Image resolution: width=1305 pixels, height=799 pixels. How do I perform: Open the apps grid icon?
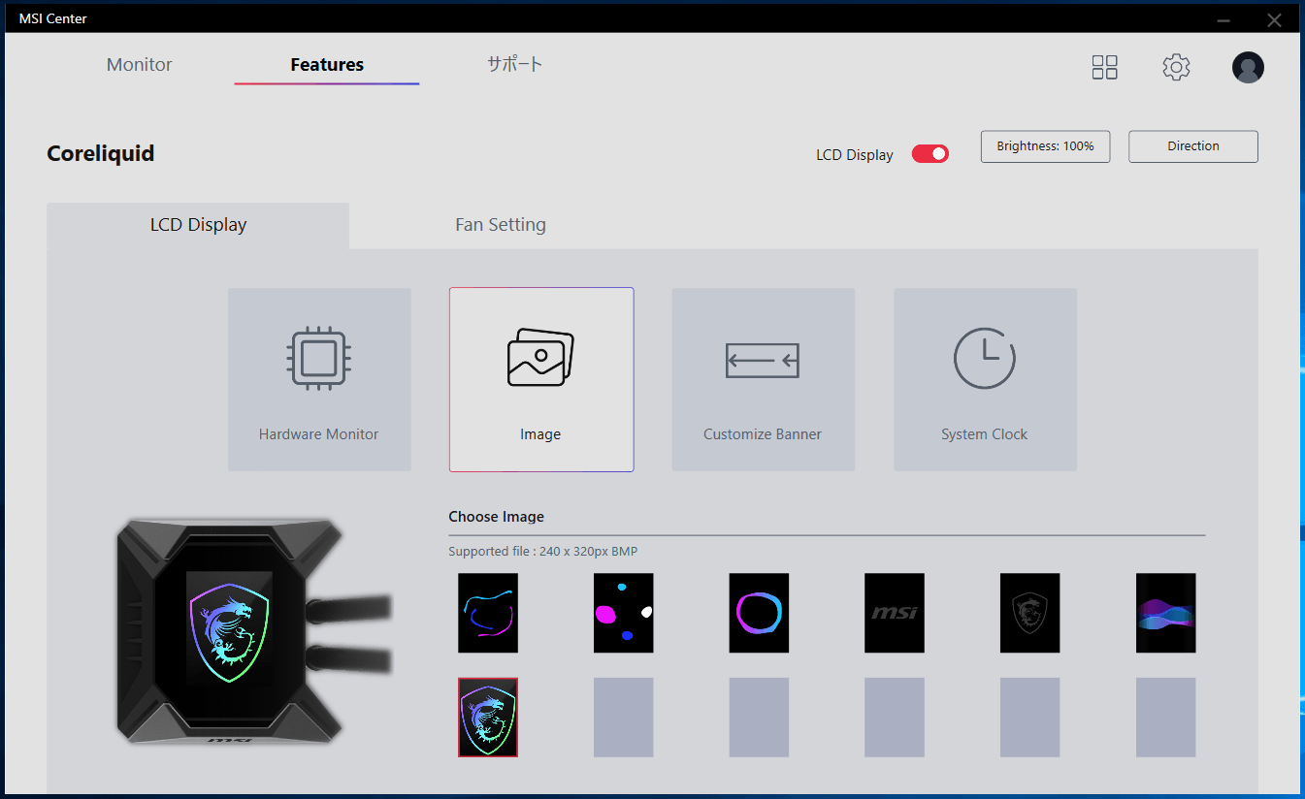click(1104, 67)
